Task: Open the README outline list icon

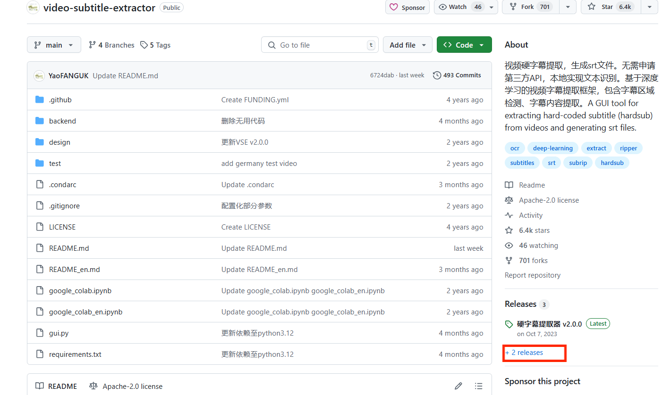Action: click(x=478, y=386)
